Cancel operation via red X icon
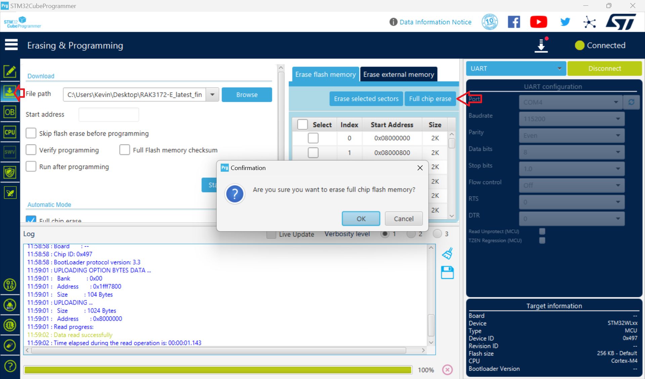645x379 pixels. [x=447, y=370]
